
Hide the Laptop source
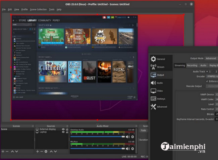tap(63, 132)
